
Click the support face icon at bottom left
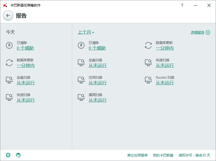(18, 155)
